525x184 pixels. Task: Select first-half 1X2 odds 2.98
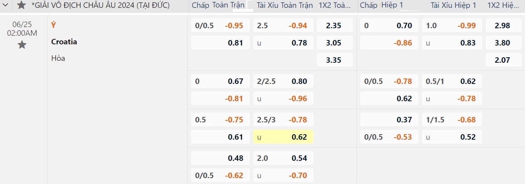503,26
